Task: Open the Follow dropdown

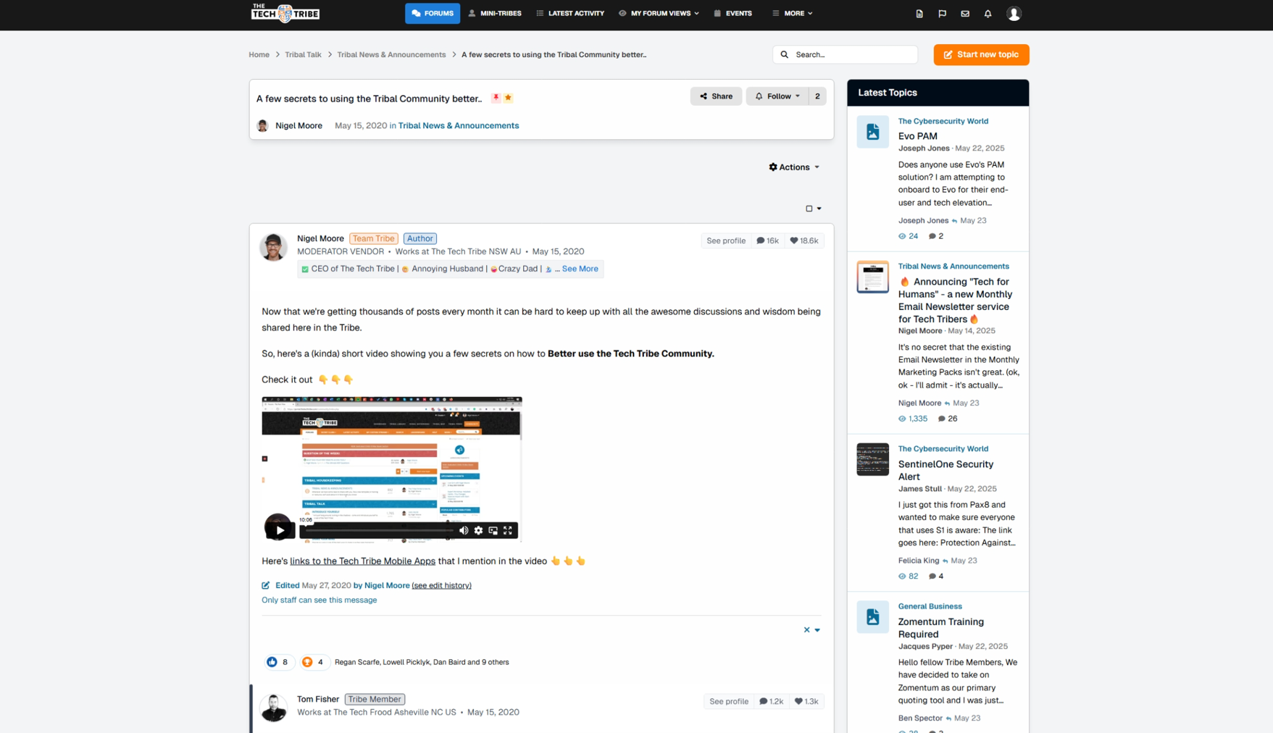Action: 777,96
